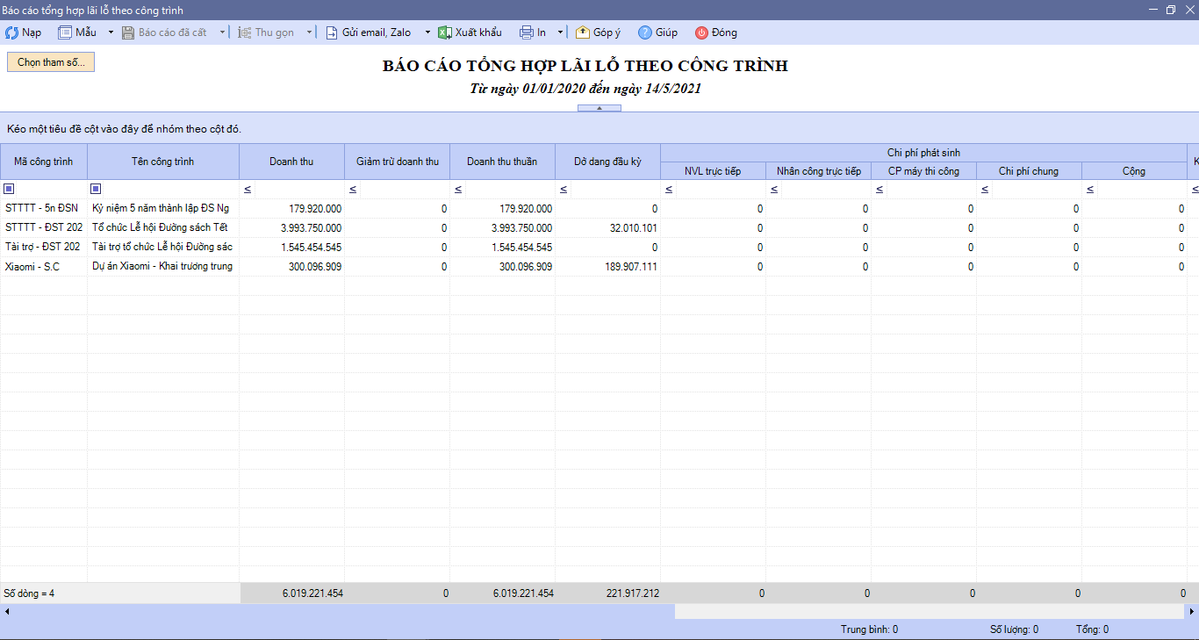Click the ≤ filter operator under Chi phí chung
The width and height of the screenshot is (1199, 640).
point(985,190)
